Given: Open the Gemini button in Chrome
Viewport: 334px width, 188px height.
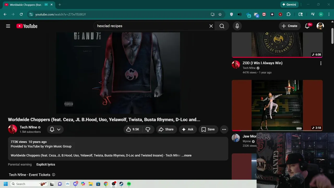Looking at the screenshot, I should point(289,4).
